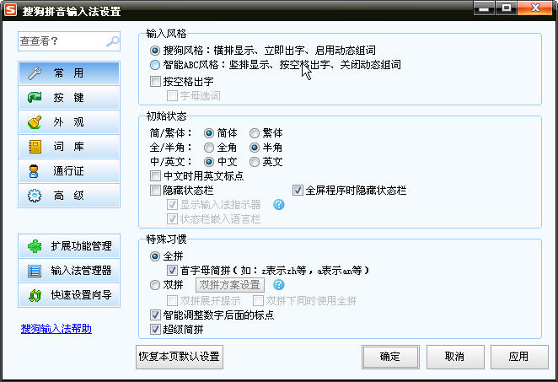558x382 pixels.
Task: Minimize the settings window
Action: point(484,8)
